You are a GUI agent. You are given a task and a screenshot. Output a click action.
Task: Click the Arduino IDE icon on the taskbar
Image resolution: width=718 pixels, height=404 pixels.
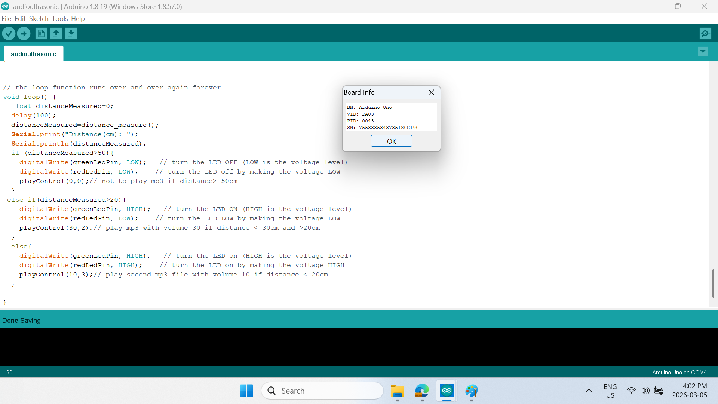[447, 391]
